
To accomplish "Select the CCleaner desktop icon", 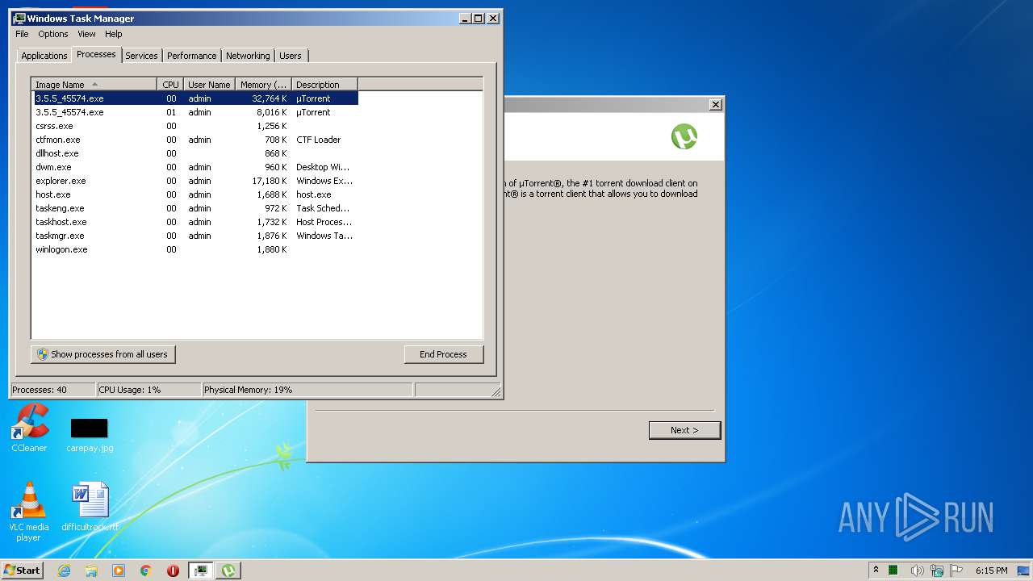I will (30, 428).
